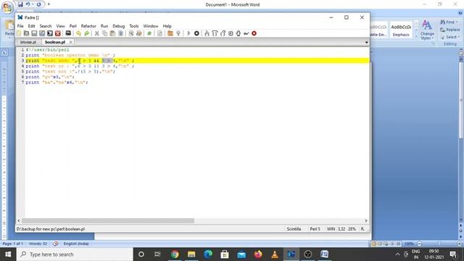Click Windows Start button
Viewport: 464px width, 261px height.
(x=8, y=254)
